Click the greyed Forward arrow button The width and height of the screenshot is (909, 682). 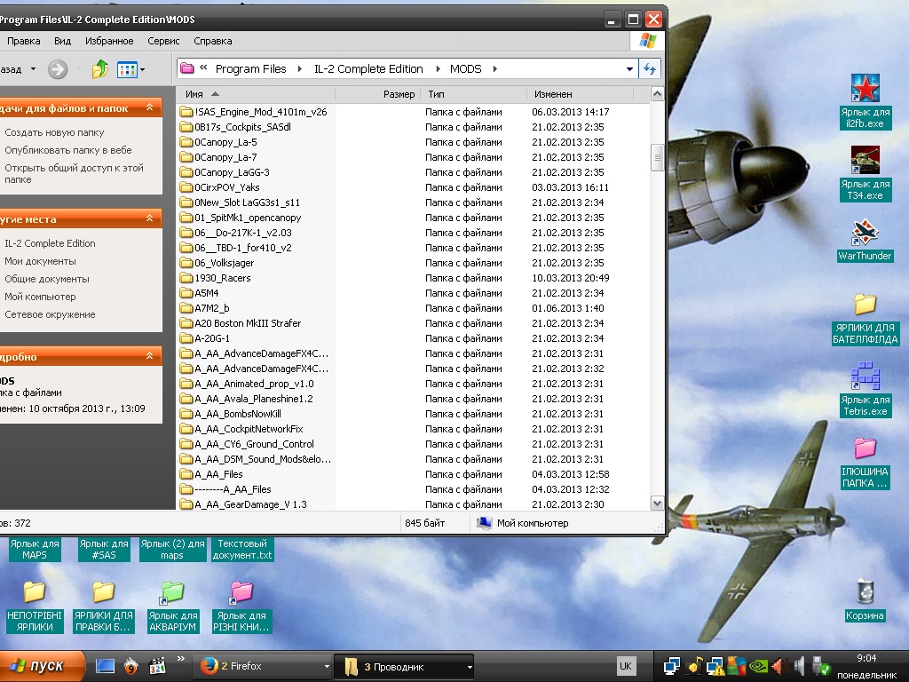(x=58, y=69)
